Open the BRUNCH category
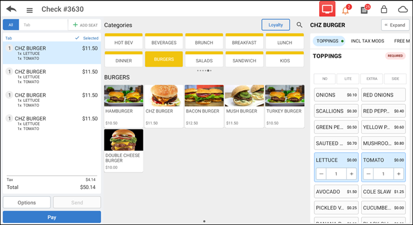 tap(204, 41)
